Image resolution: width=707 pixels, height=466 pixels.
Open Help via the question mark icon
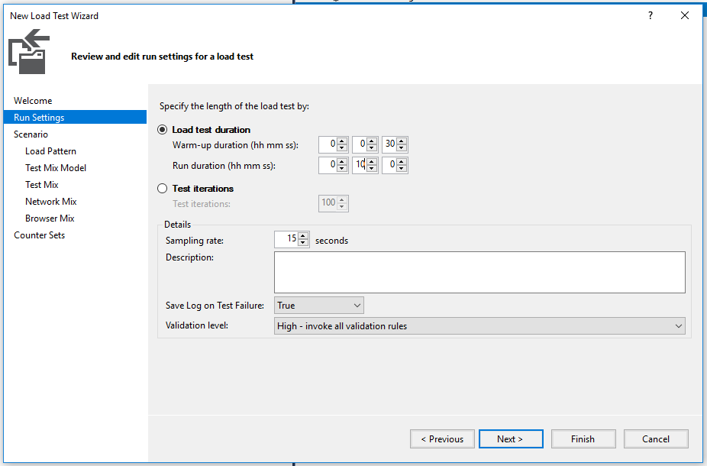point(650,15)
